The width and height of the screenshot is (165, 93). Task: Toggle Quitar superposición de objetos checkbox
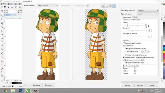click(x=124, y=60)
